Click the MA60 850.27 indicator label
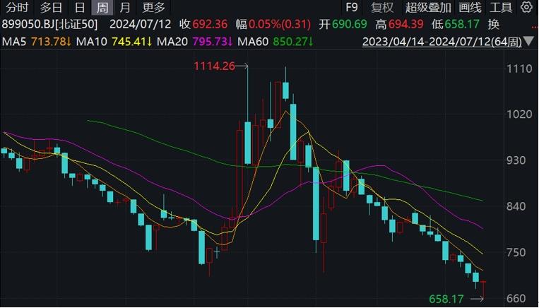 pyautogui.click(x=276, y=42)
